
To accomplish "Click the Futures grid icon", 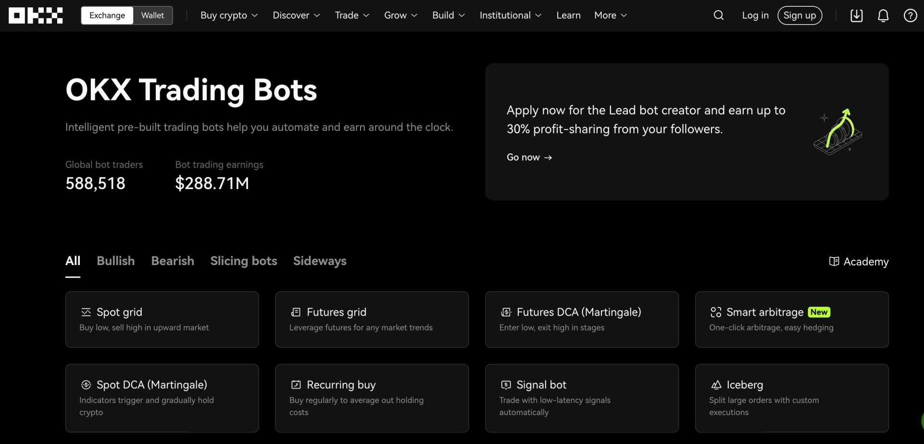I will click(296, 312).
